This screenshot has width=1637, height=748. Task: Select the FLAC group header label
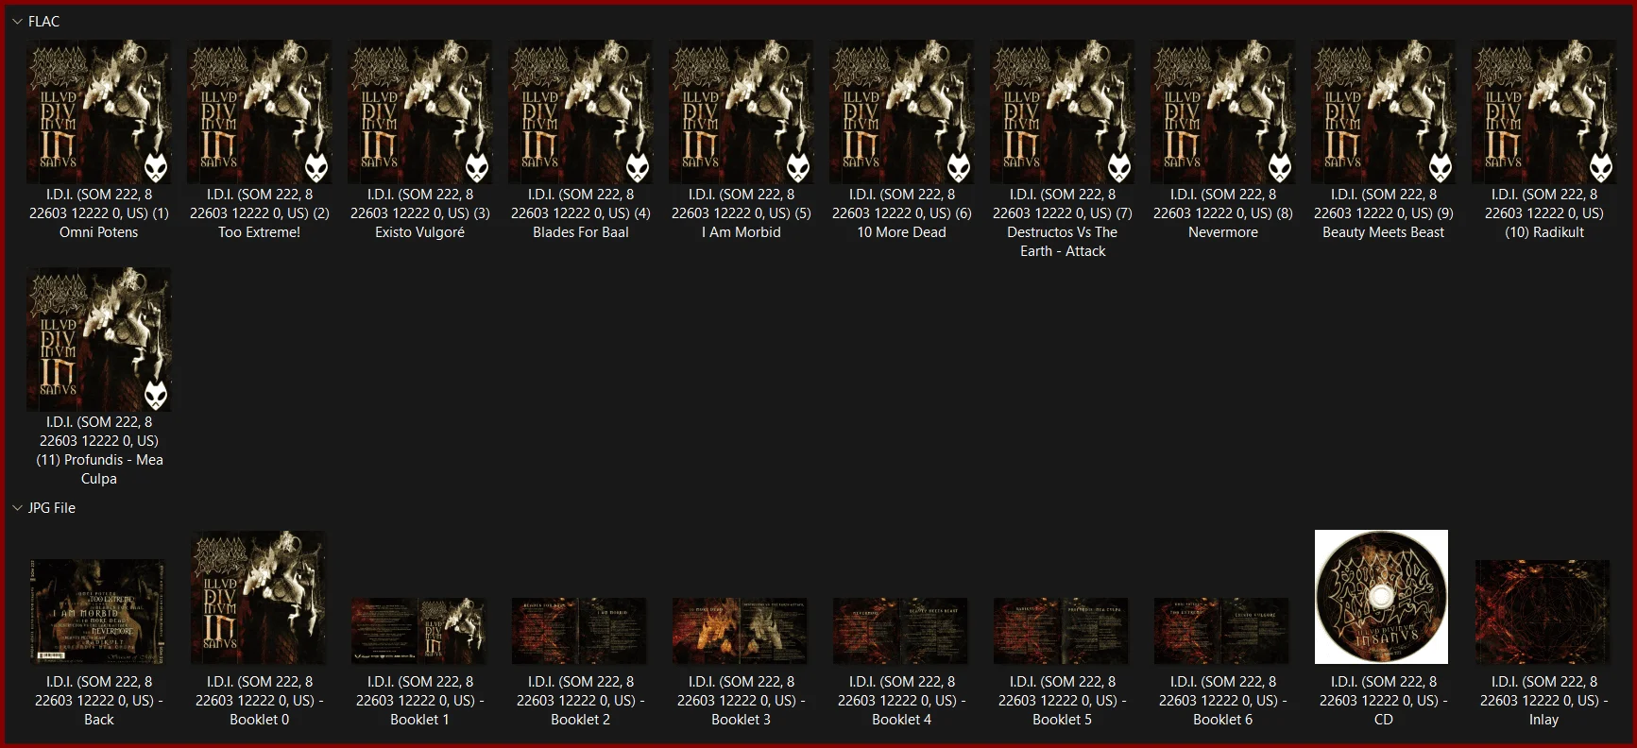[x=43, y=21]
